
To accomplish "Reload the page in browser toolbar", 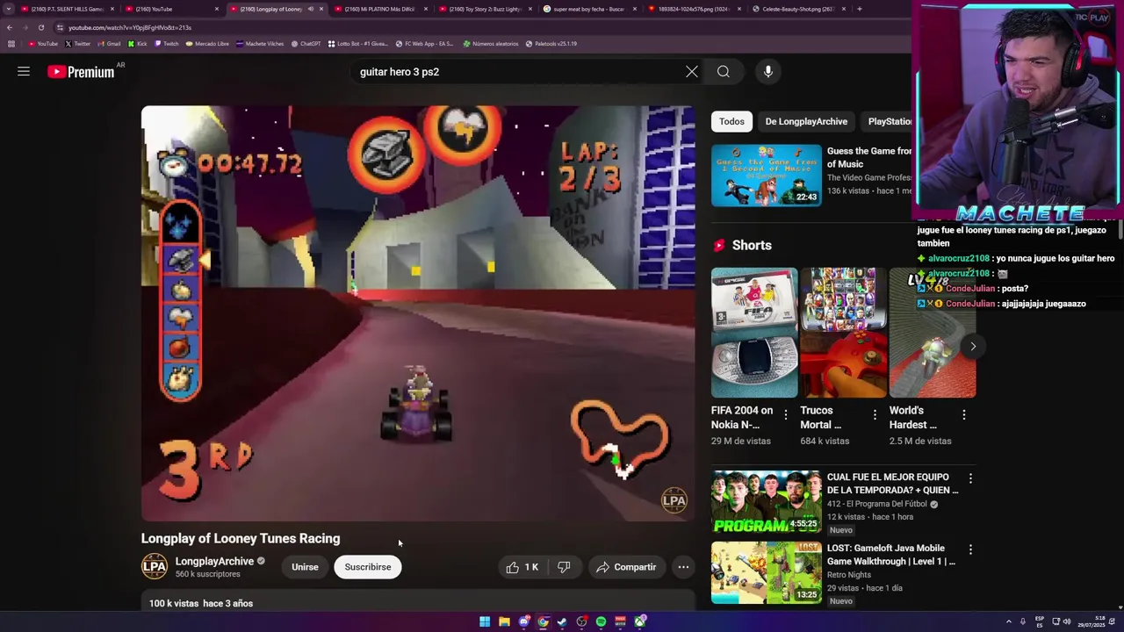I will (x=40, y=27).
